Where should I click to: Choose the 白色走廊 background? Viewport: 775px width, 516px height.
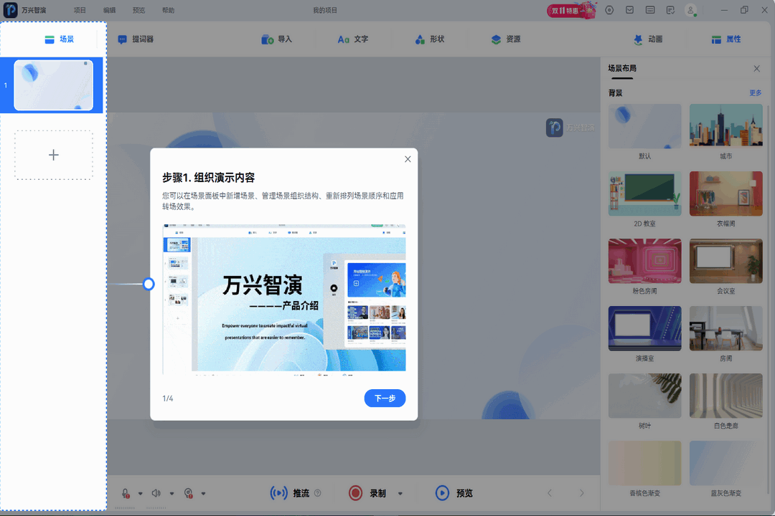coord(726,396)
